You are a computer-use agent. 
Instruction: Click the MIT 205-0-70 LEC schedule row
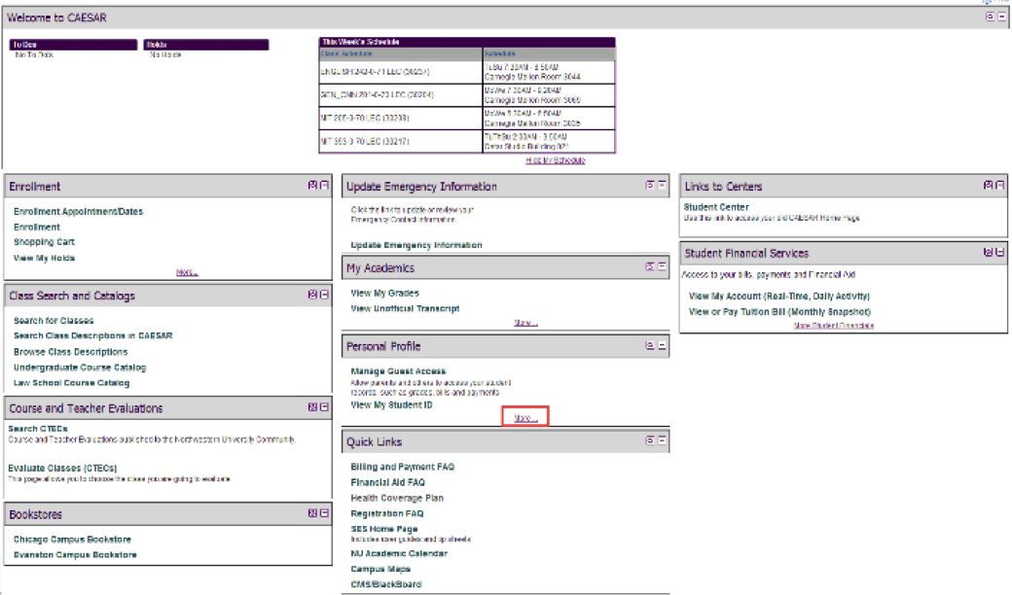click(x=467, y=118)
